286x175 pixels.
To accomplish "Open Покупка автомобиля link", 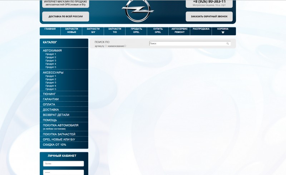I will tap(60, 125).
